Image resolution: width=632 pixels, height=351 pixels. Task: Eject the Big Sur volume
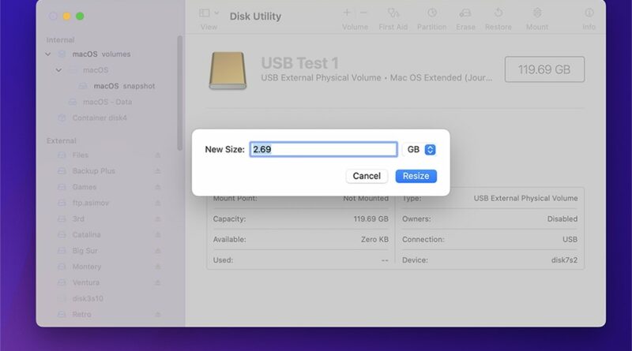158,251
